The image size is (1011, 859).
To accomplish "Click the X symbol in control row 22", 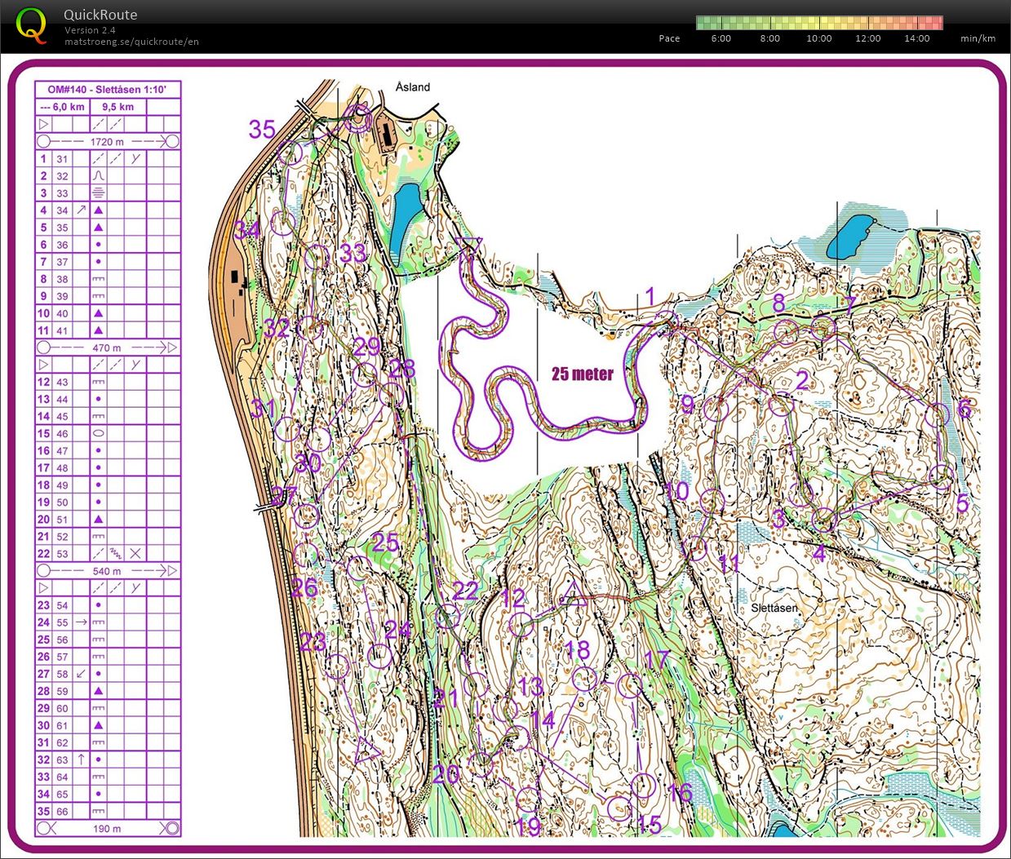I will point(135,554).
